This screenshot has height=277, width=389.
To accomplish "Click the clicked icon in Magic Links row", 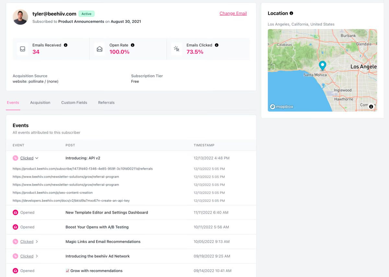I will click(x=15, y=242).
